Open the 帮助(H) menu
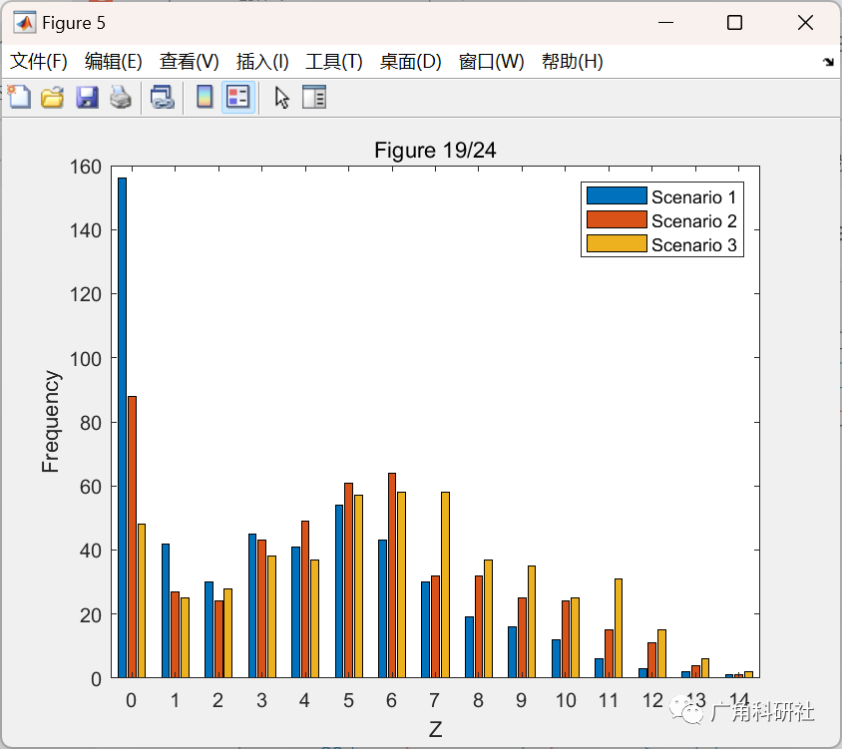 [x=573, y=61]
